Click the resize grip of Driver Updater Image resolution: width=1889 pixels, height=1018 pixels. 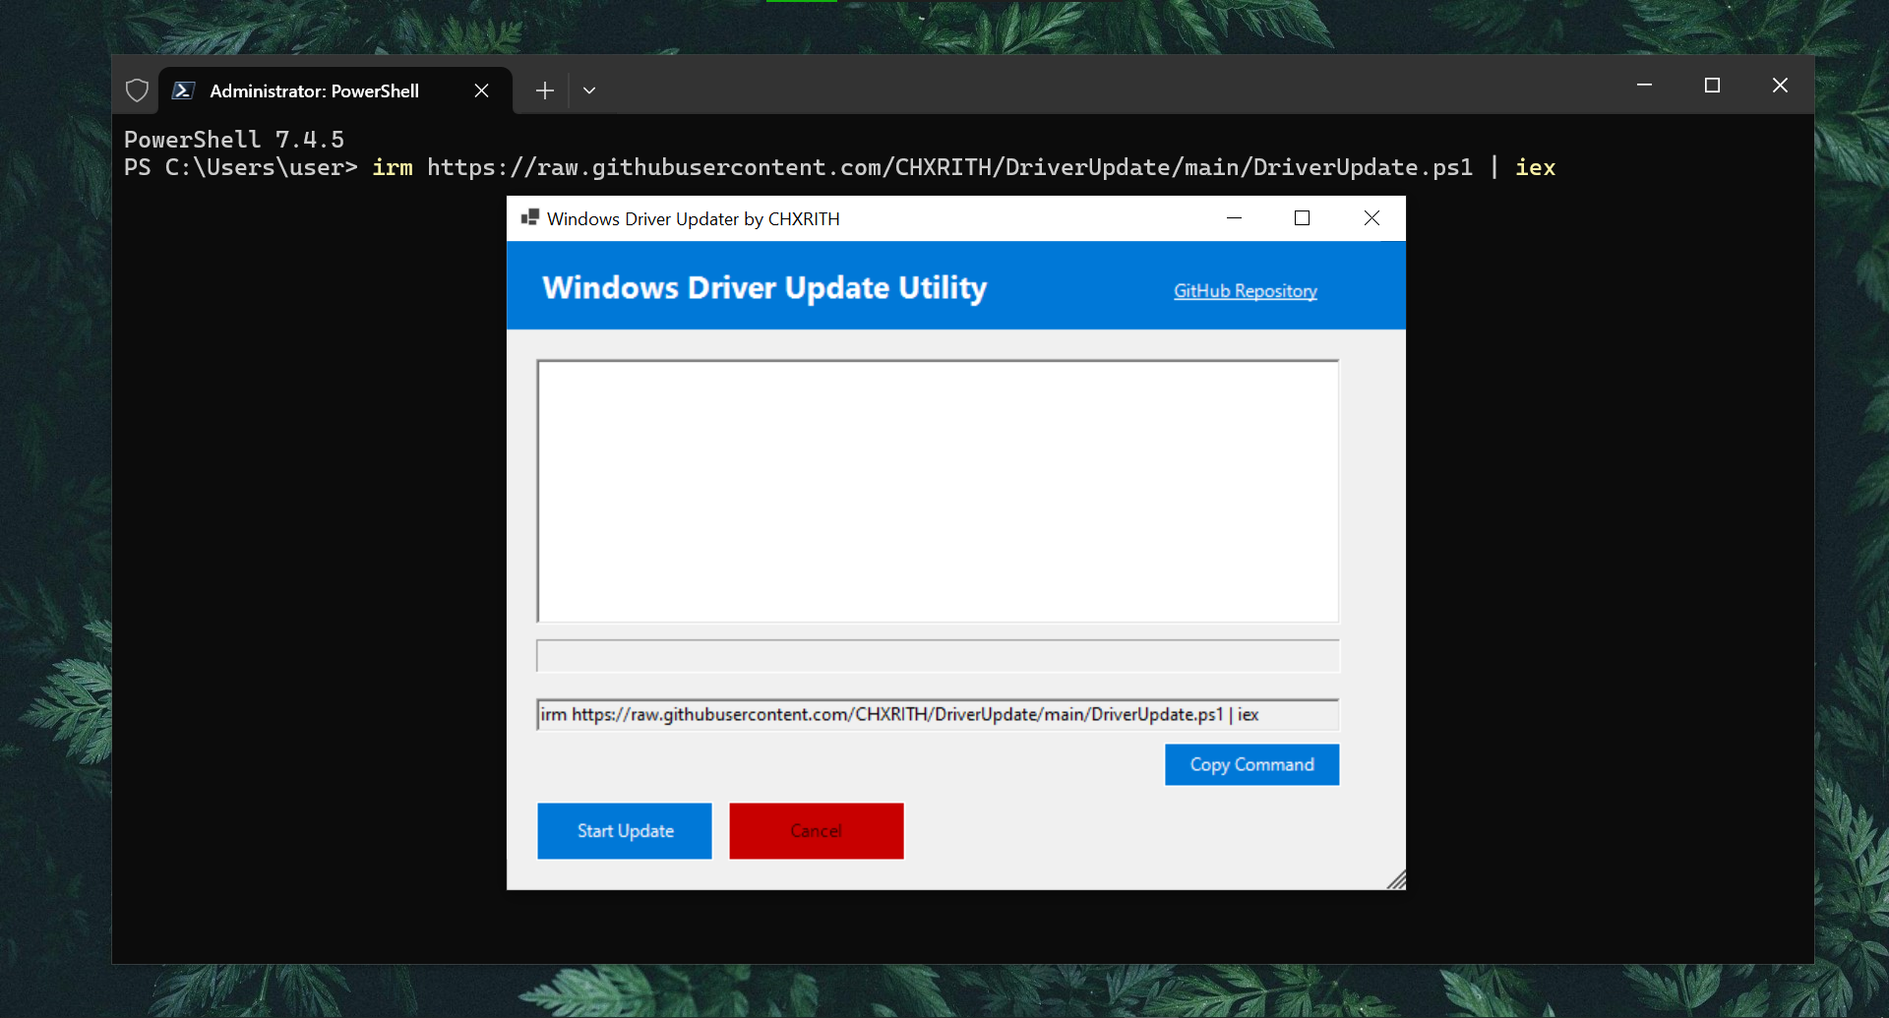point(1396,880)
